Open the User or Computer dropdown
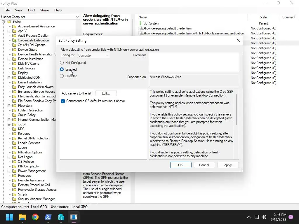 (40, 17)
